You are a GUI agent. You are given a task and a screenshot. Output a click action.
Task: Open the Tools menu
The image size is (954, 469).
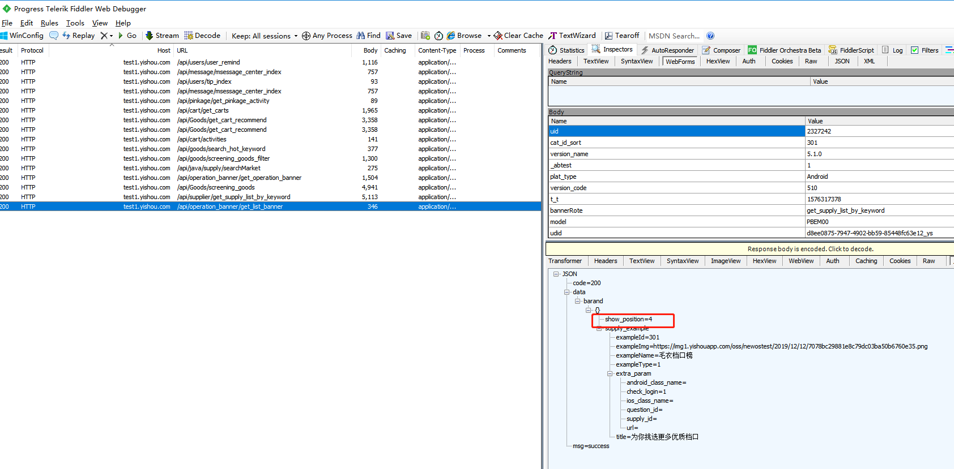click(75, 23)
